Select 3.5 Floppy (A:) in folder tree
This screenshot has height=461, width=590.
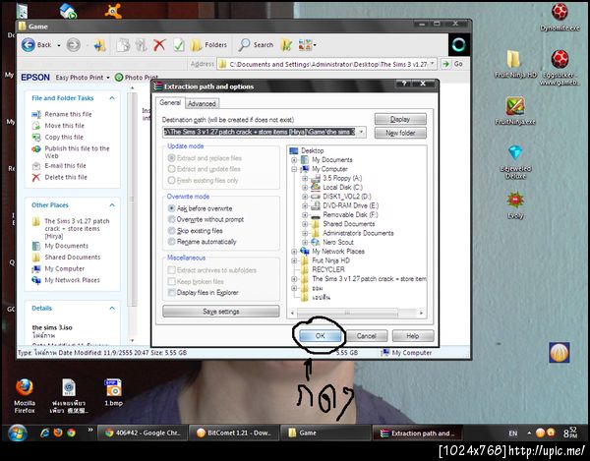(342, 178)
